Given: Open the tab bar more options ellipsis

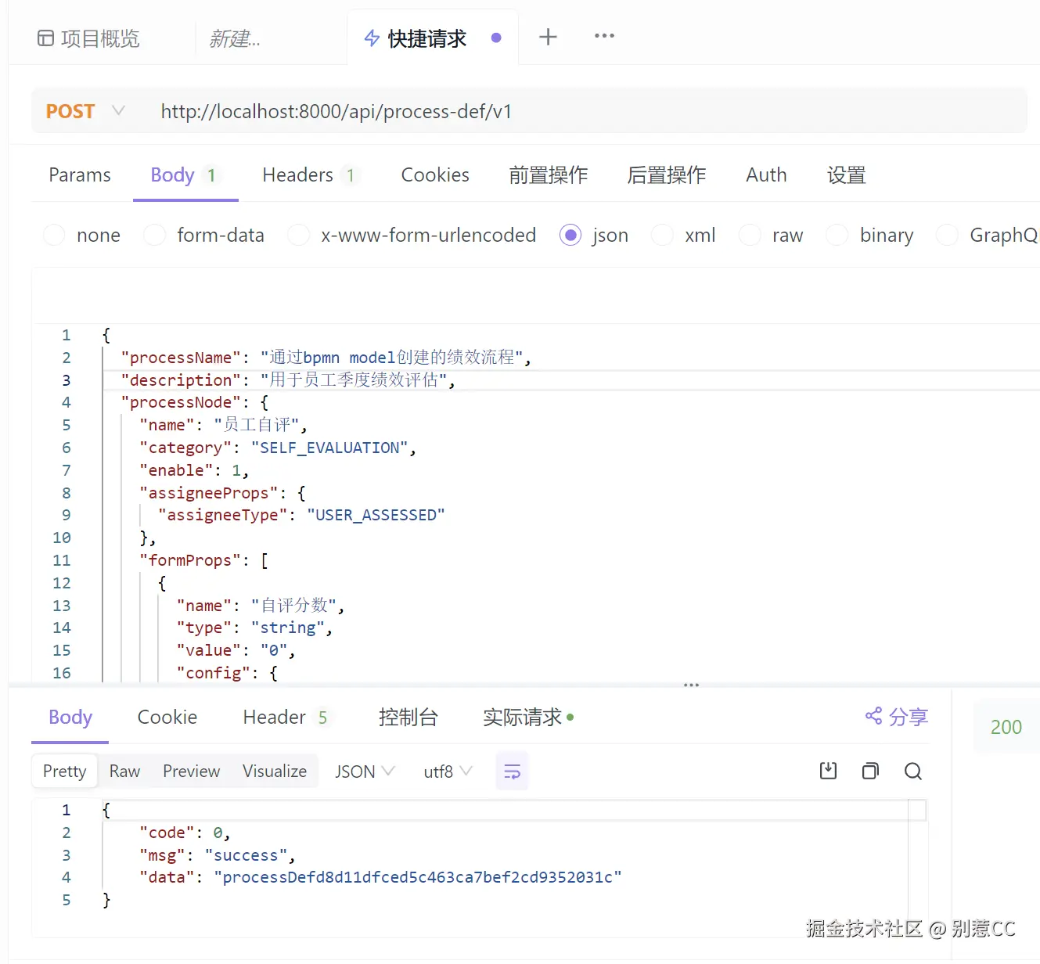Looking at the screenshot, I should pyautogui.click(x=604, y=36).
